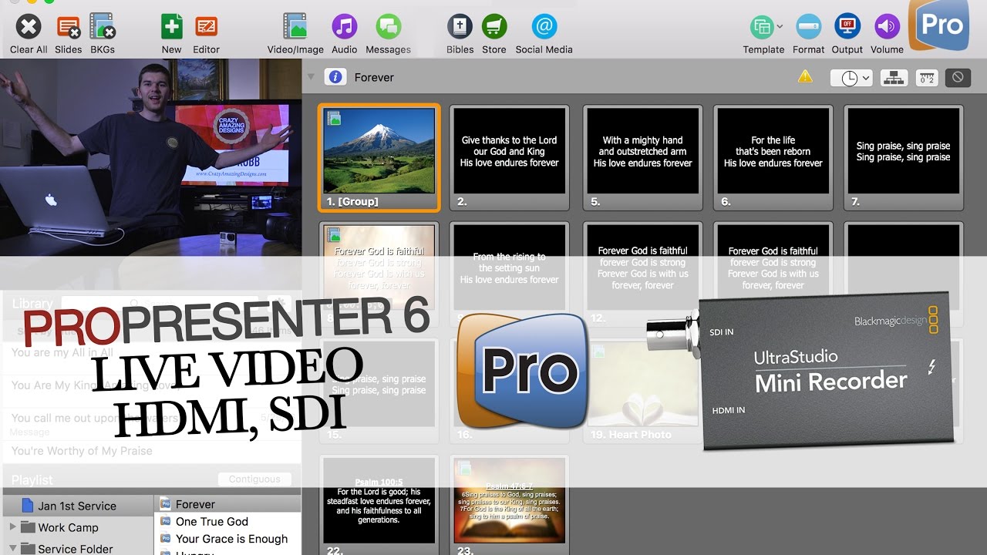Select slide 6 For the life
This screenshot has width=987, height=555.
coord(773,157)
